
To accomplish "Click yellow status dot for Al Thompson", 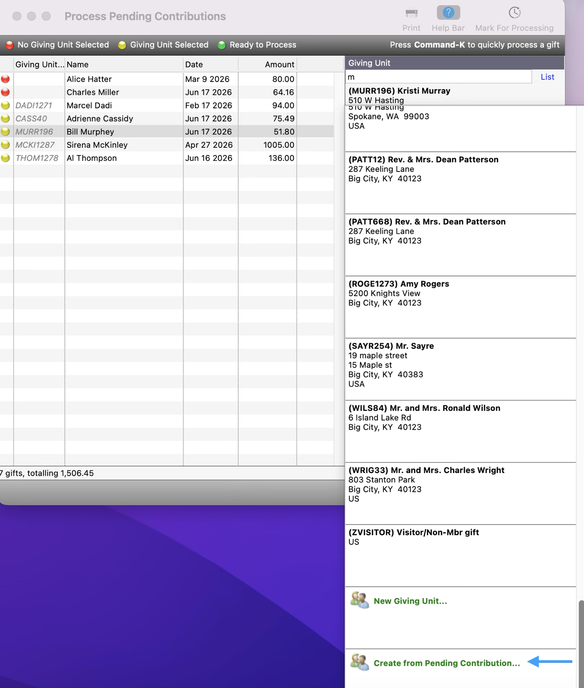I will coord(5,158).
